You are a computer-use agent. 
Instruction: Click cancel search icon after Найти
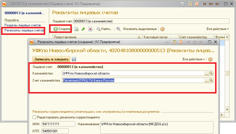pyautogui.click(x=118, y=29)
